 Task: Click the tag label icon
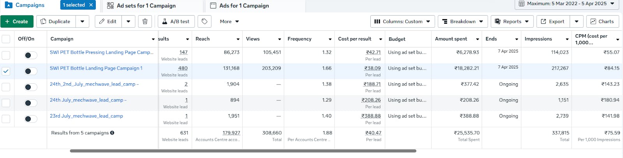pos(204,21)
